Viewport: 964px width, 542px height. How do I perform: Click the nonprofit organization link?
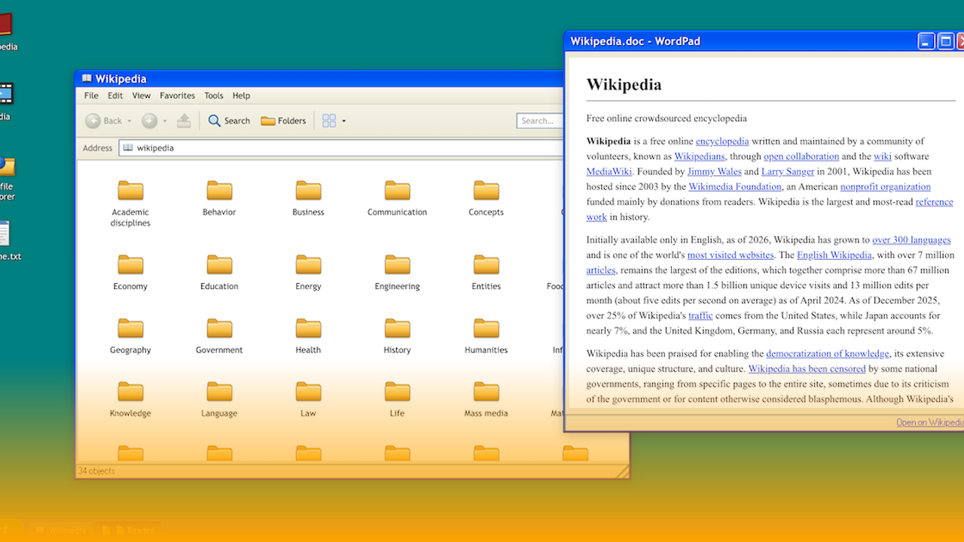[886, 187]
